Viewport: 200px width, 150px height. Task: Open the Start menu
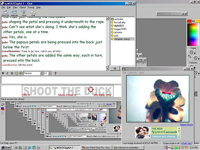(6, 147)
